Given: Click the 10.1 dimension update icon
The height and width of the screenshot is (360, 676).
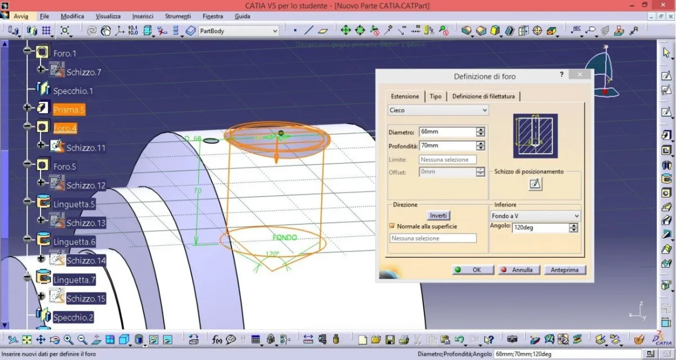Looking at the screenshot, I should point(133,30).
